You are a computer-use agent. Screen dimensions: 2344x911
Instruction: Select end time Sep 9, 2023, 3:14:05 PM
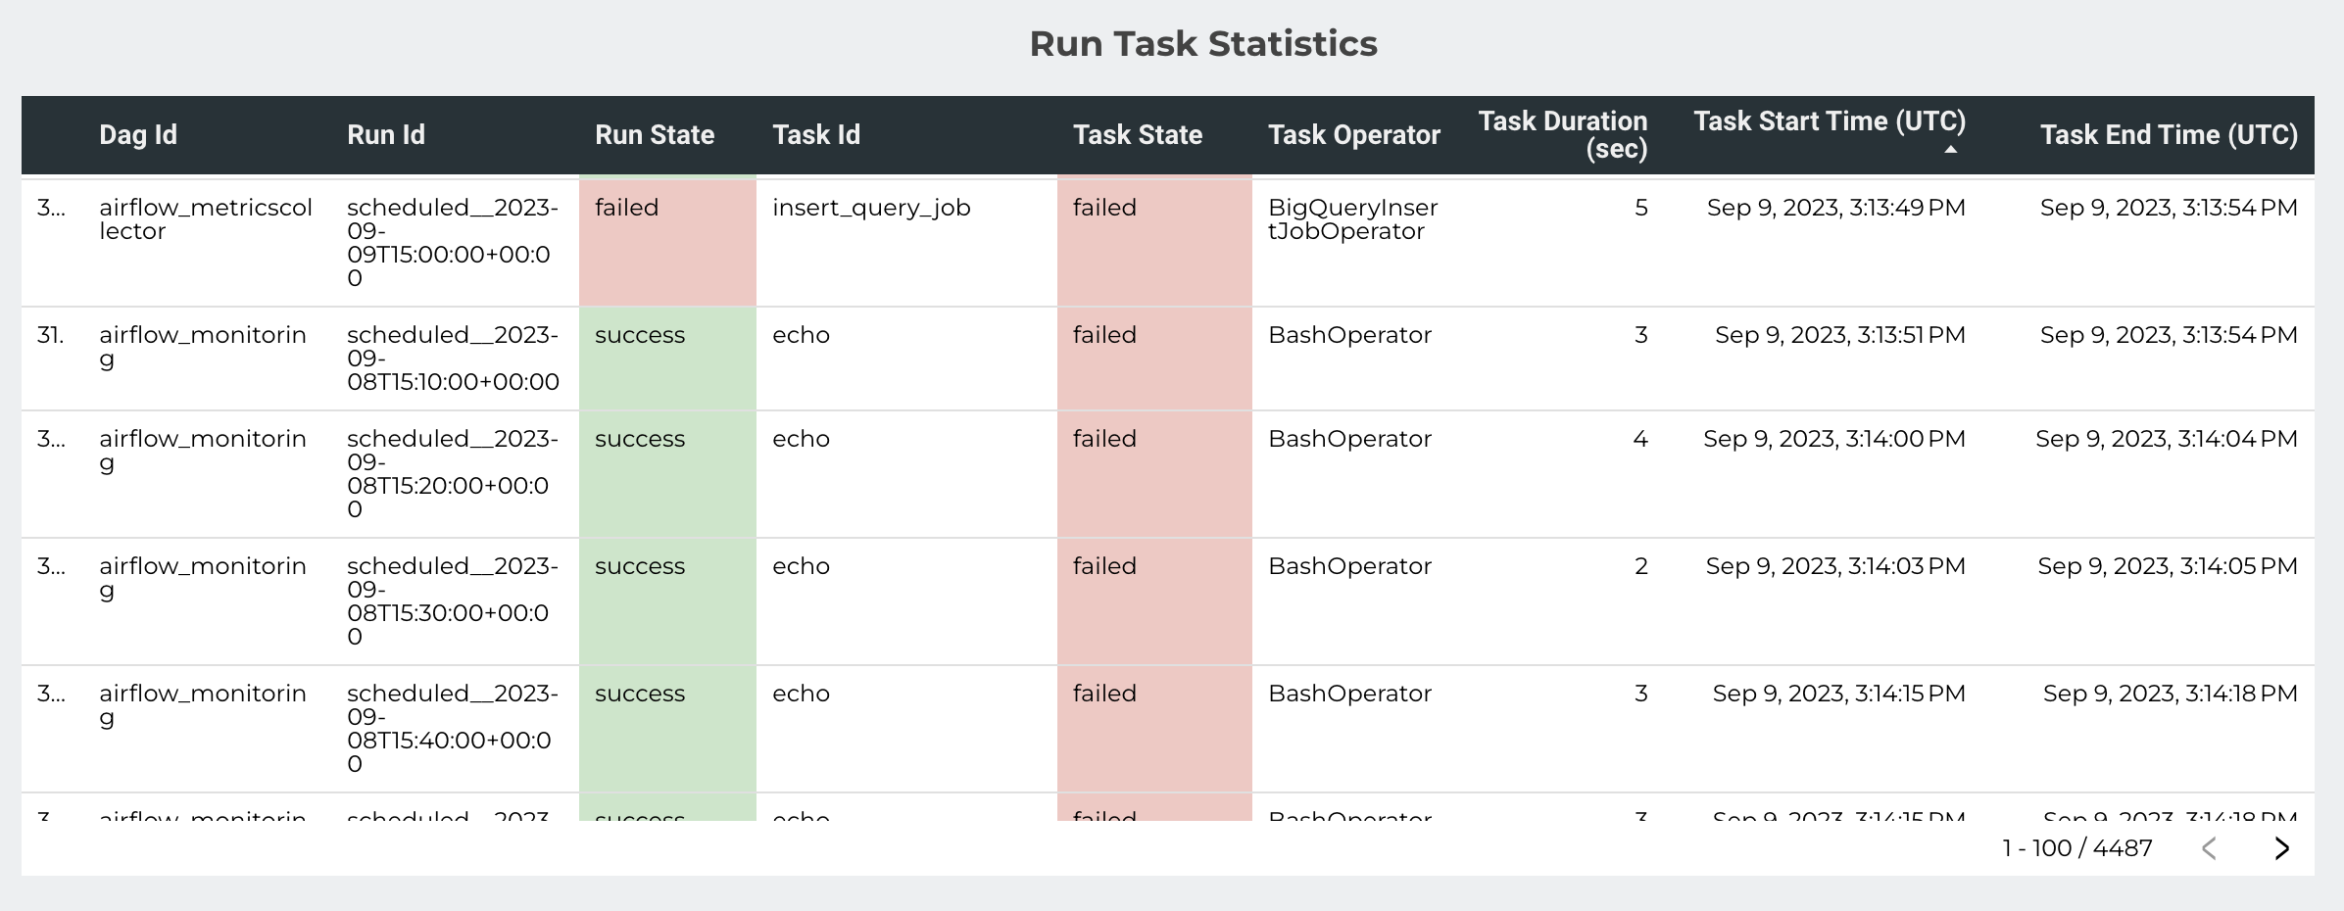pyautogui.click(x=2167, y=566)
